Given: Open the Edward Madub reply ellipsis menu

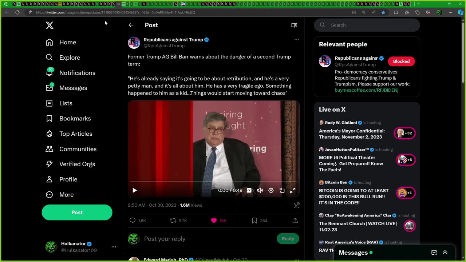Looking at the screenshot, I should 297,260.
